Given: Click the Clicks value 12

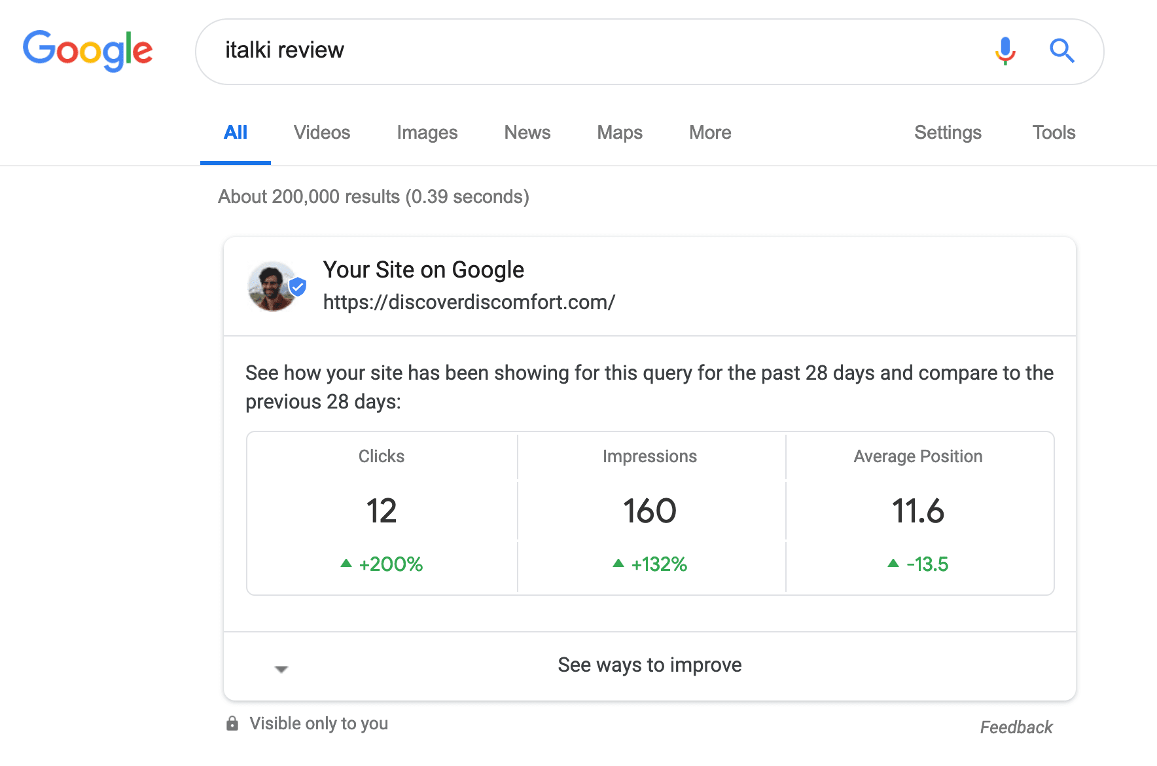Looking at the screenshot, I should coord(382,511).
